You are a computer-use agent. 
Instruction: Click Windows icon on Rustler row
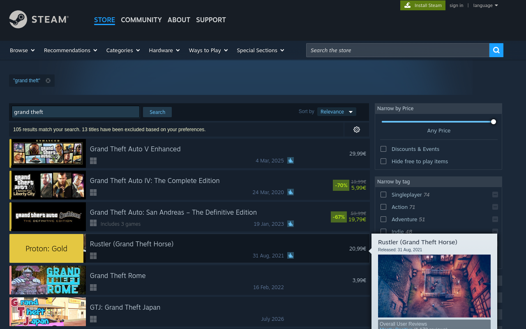coord(93,256)
